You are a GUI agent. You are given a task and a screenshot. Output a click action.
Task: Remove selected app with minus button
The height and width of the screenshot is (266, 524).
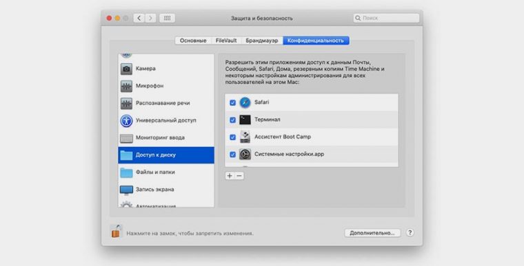[x=239, y=176]
